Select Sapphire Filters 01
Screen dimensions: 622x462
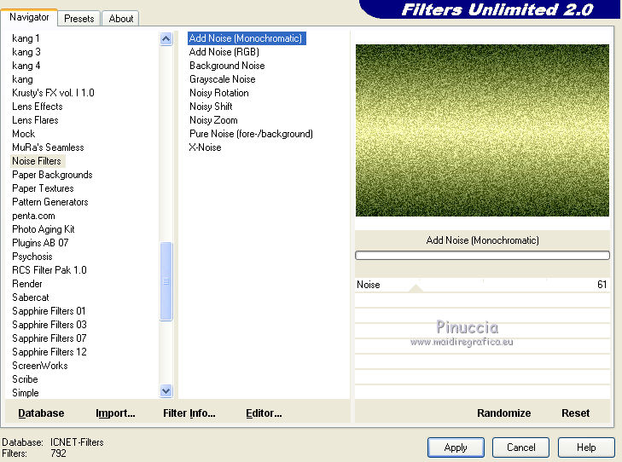tap(49, 311)
